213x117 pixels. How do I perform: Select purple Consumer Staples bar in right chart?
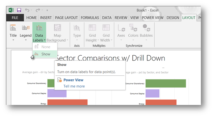coord(152,93)
